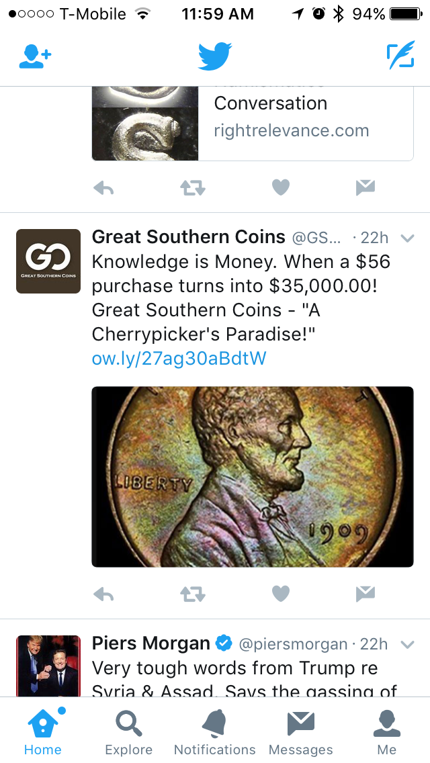The width and height of the screenshot is (430, 763).
Task: Open the Notifications tab
Action: coord(215,732)
